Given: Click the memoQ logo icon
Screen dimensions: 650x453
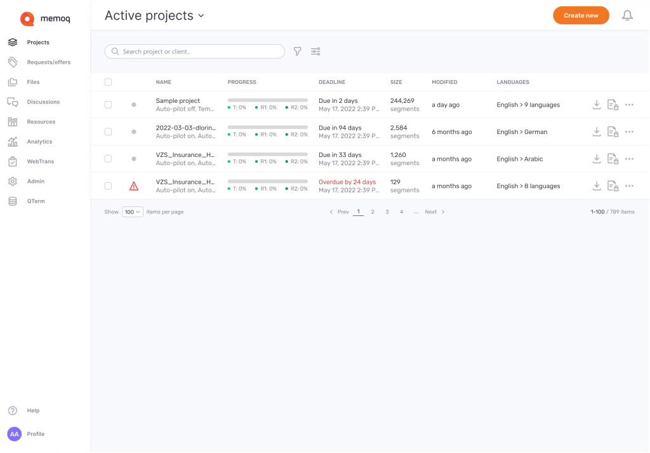Looking at the screenshot, I should tap(27, 18).
